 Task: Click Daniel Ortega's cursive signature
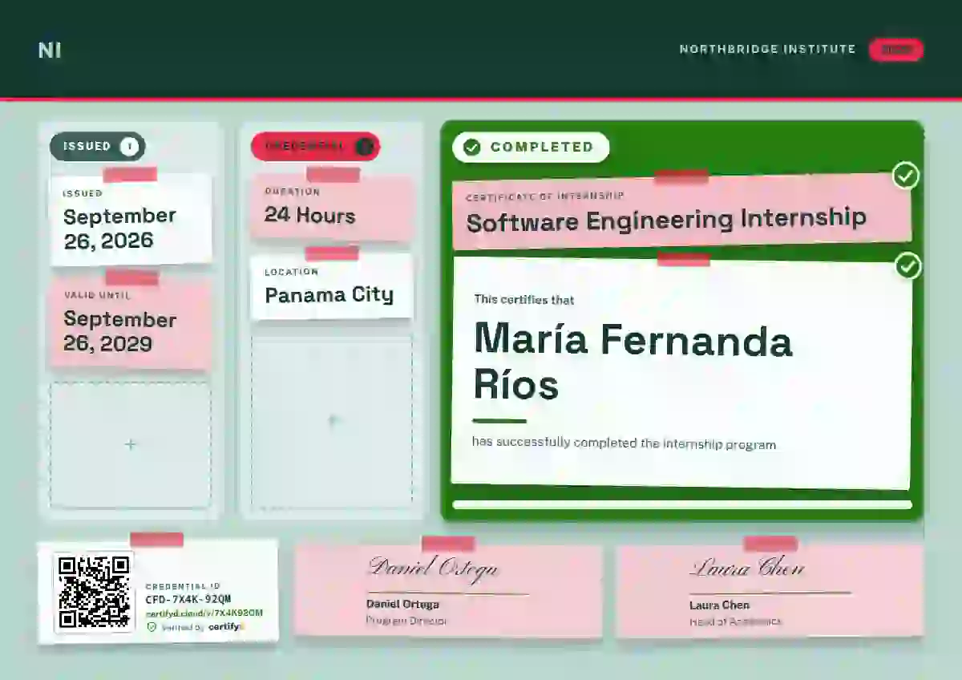click(x=434, y=568)
